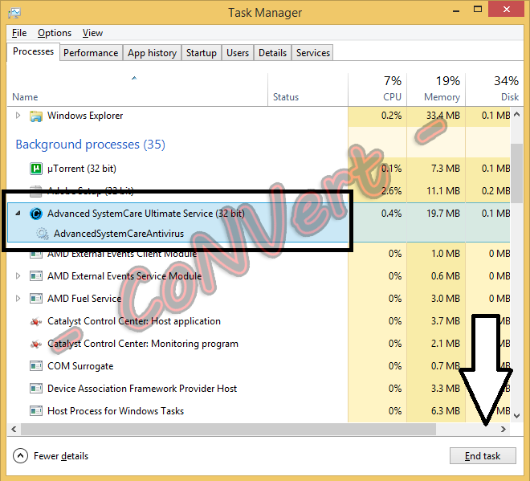The height and width of the screenshot is (481, 530).
Task: Switch to the Startup tab
Action: 201,53
